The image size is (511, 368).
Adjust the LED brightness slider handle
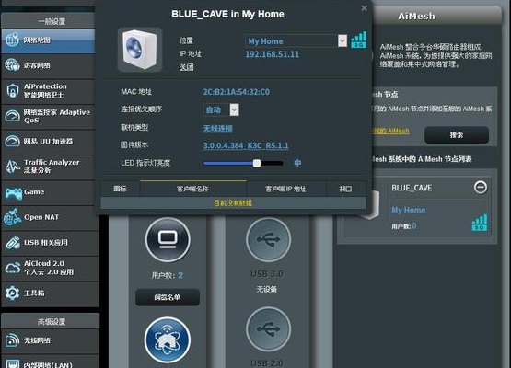(257, 163)
